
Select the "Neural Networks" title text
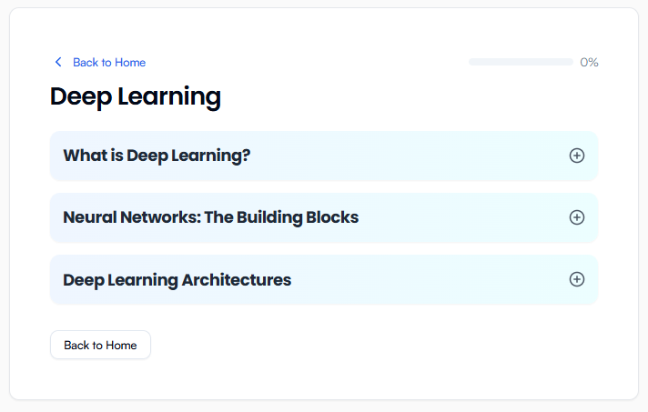click(210, 217)
